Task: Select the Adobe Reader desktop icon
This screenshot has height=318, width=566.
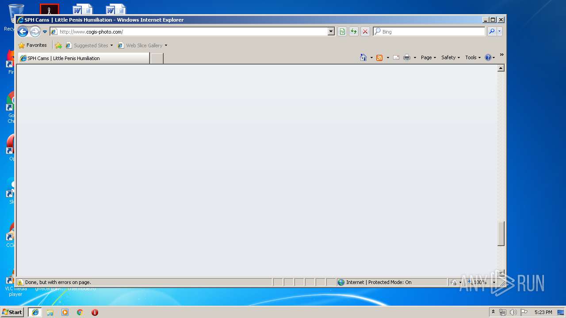Action: pos(49,9)
